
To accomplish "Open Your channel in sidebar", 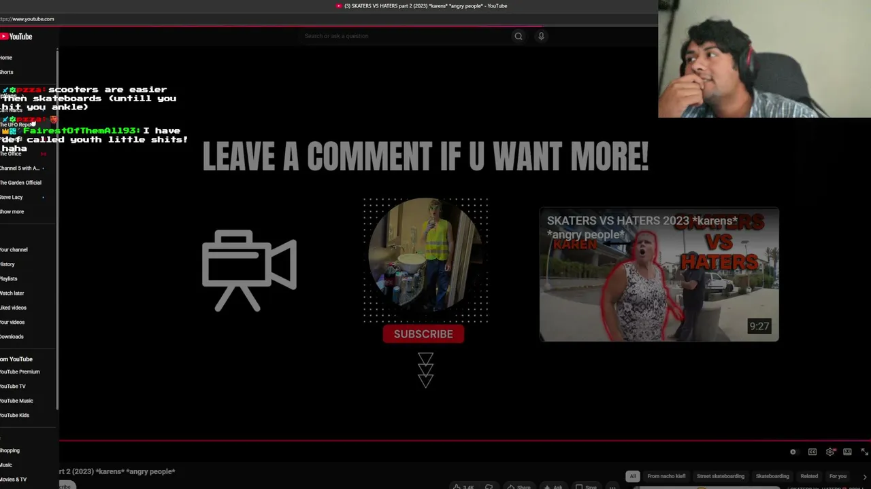I will 14,250.
